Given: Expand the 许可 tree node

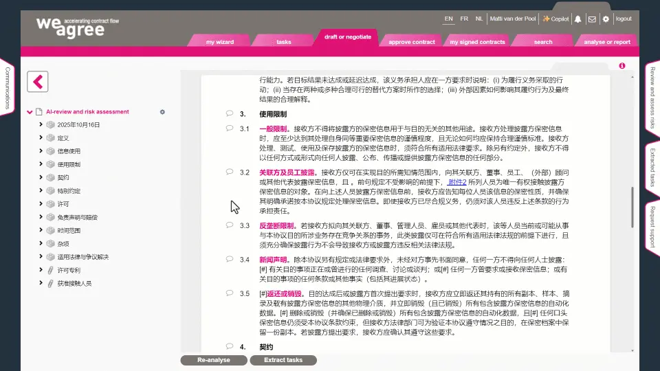Looking at the screenshot, I should click(41, 203).
